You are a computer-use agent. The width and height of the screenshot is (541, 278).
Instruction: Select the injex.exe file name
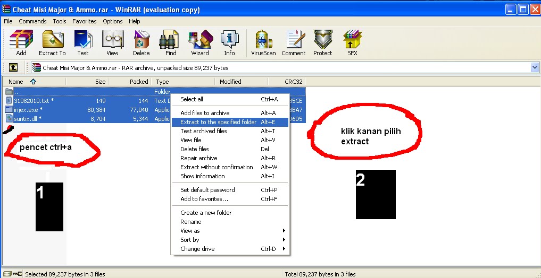click(x=29, y=110)
